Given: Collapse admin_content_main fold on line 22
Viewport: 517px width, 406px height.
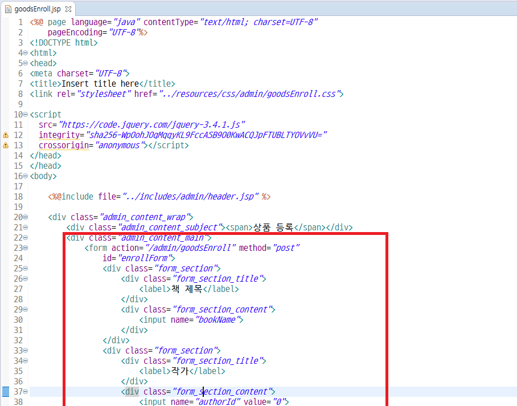Looking at the screenshot, I should coord(26,238).
